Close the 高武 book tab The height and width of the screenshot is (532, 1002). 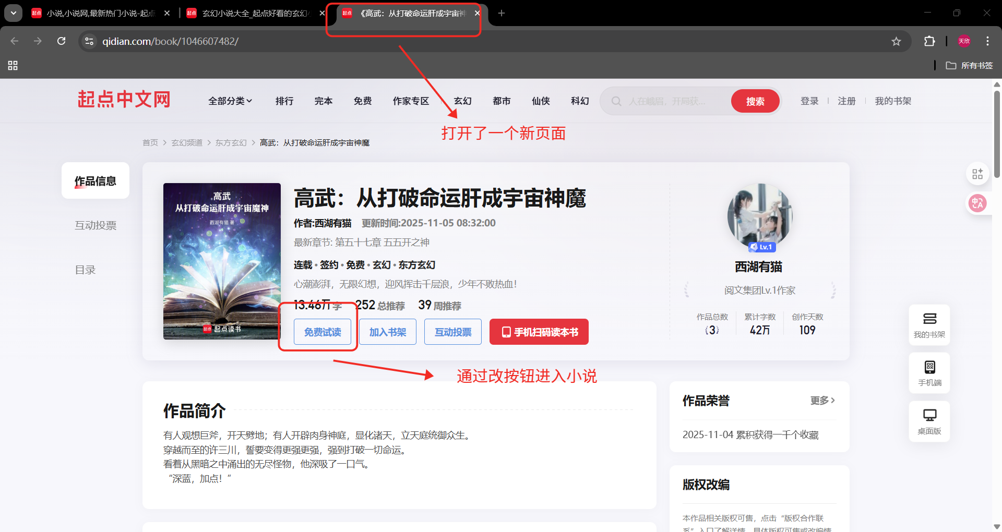pos(477,13)
